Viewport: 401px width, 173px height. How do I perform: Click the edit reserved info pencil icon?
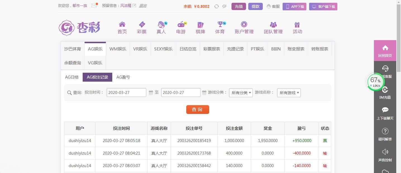click(134, 6)
